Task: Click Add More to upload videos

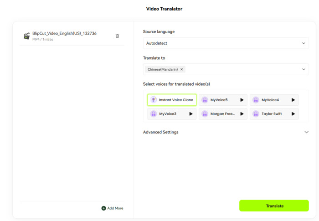Action: coord(112,208)
